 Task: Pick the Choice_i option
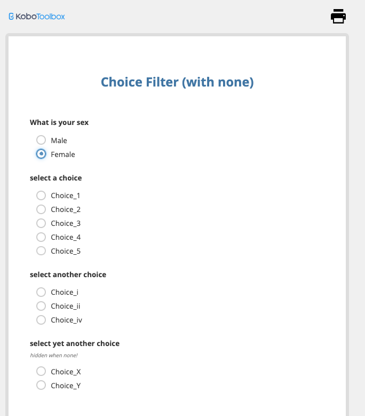41,292
